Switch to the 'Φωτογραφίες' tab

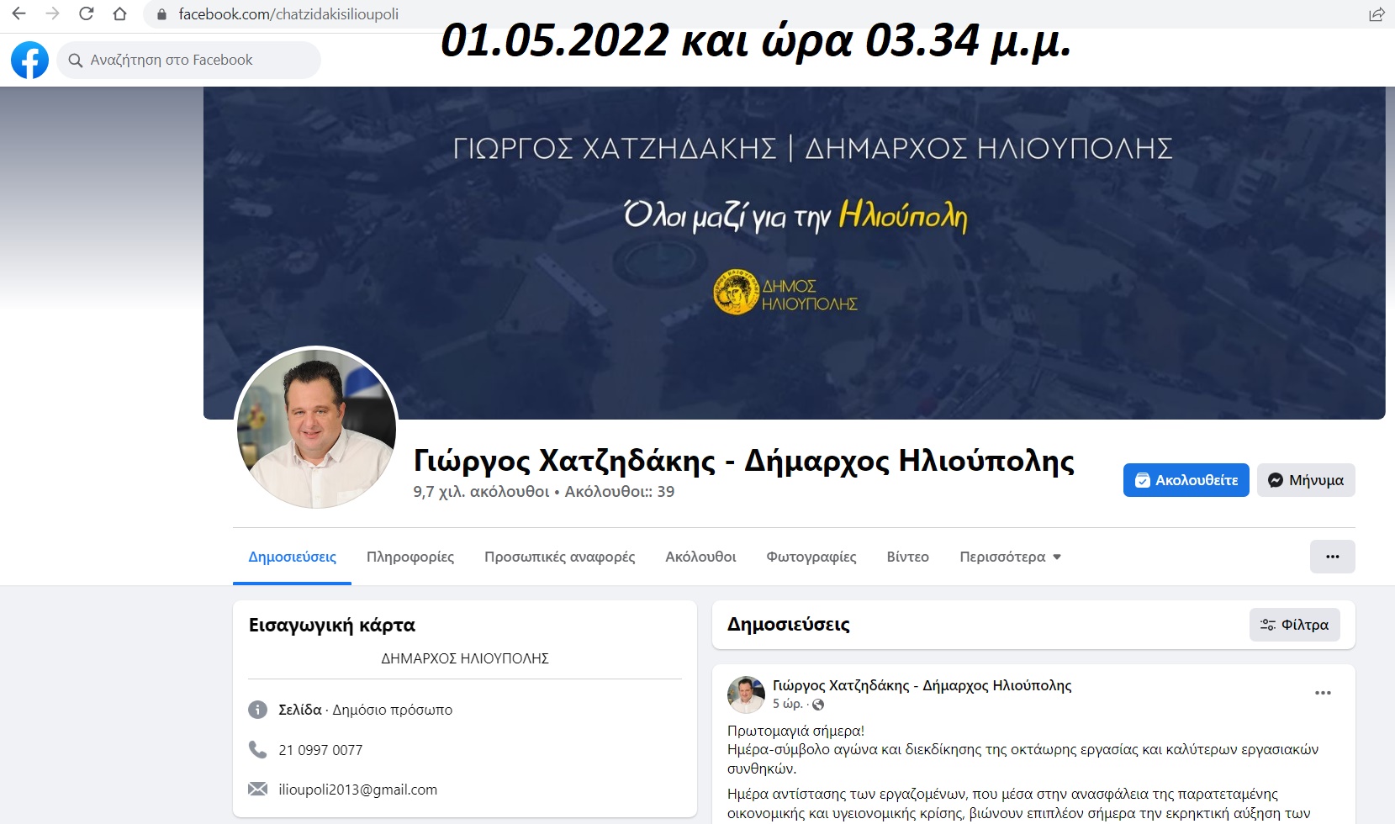[x=811, y=557]
